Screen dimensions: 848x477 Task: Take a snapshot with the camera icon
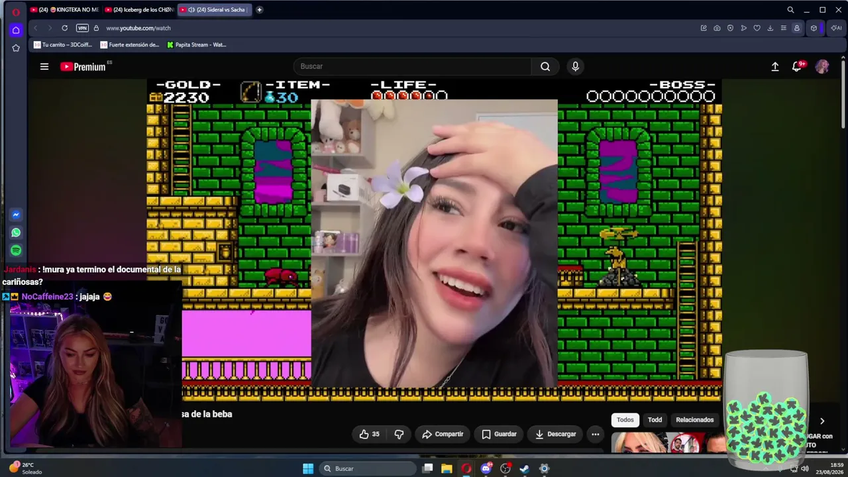coord(717,28)
